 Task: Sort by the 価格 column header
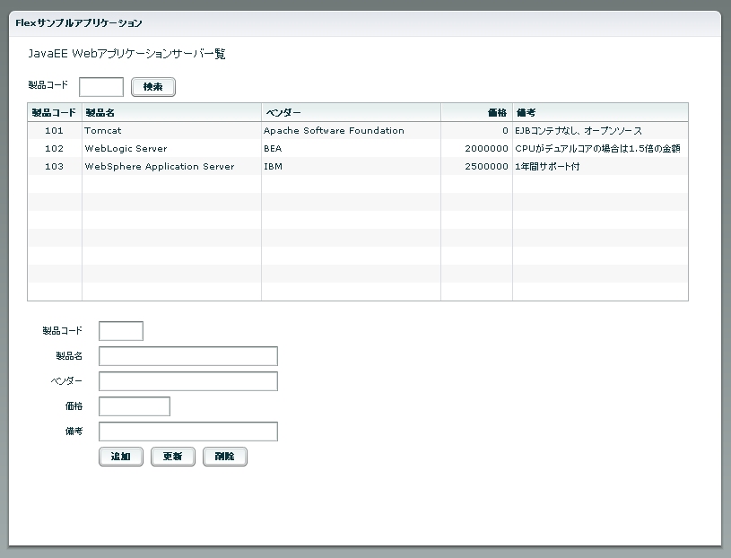476,112
